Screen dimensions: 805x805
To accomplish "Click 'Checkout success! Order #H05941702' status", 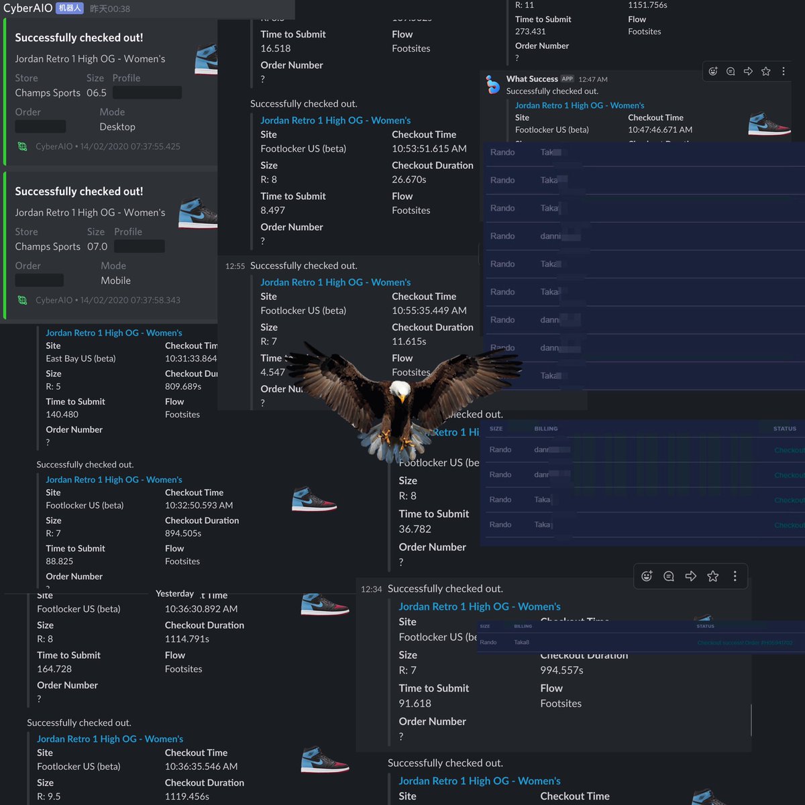I will pyautogui.click(x=745, y=643).
